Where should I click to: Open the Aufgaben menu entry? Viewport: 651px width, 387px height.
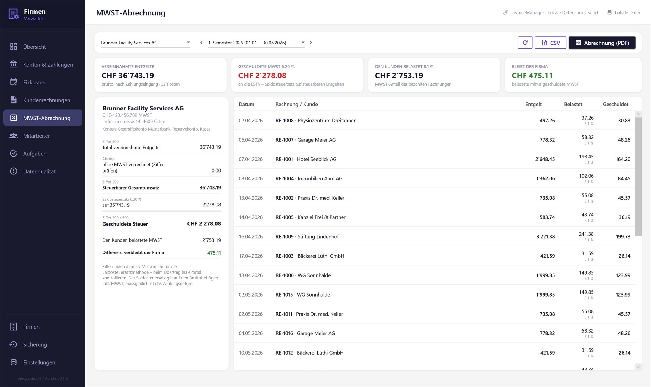[43, 154]
